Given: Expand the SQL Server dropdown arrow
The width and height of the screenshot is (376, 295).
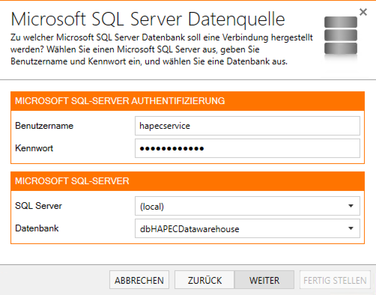Looking at the screenshot, I should tap(351, 206).
